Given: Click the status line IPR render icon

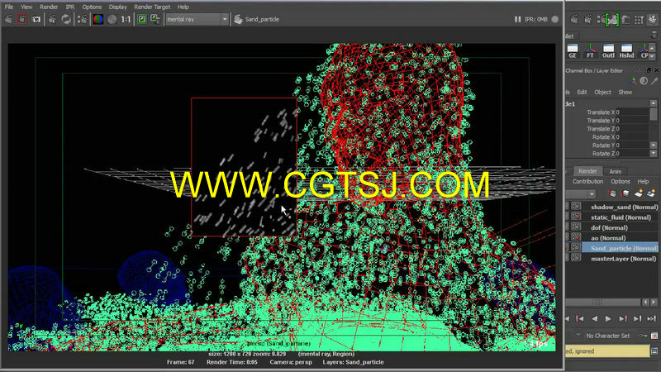Looking at the screenshot, I should tap(587, 19).
